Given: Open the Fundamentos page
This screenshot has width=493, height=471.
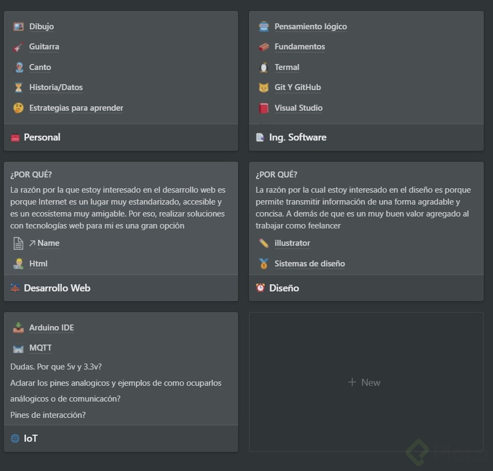Looking at the screenshot, I should (299, 47).
